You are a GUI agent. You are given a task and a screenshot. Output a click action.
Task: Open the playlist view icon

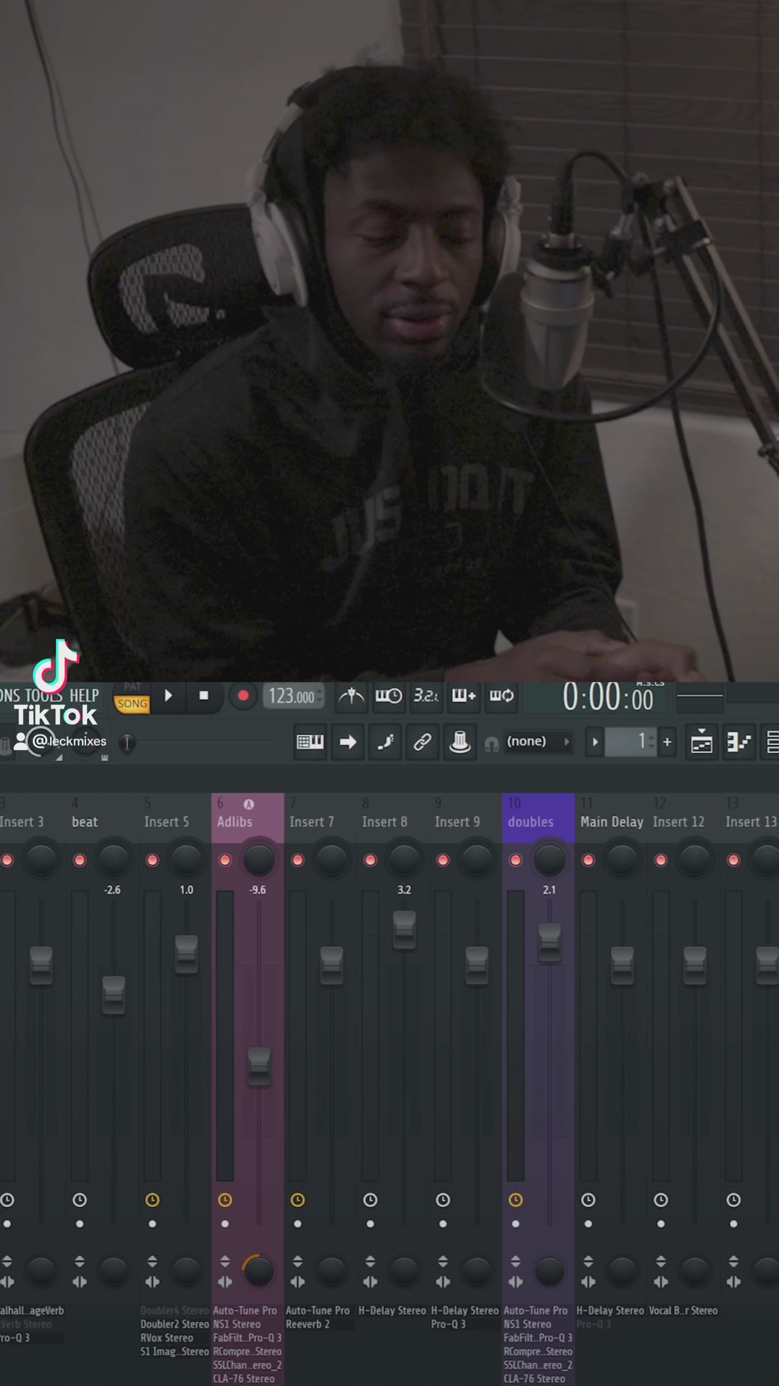(x=701, y=742)
